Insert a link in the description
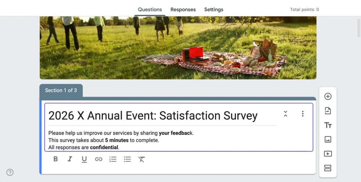Image resolution: width=361 pixels, height=182 pixels. coord(99,159)
